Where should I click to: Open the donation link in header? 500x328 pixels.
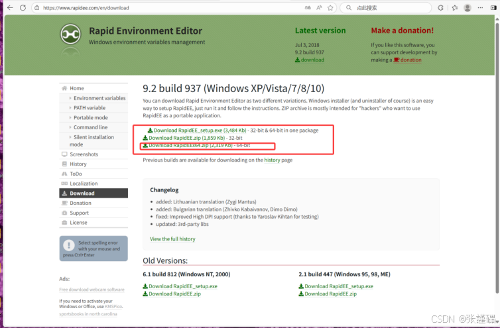coord(408,60)
